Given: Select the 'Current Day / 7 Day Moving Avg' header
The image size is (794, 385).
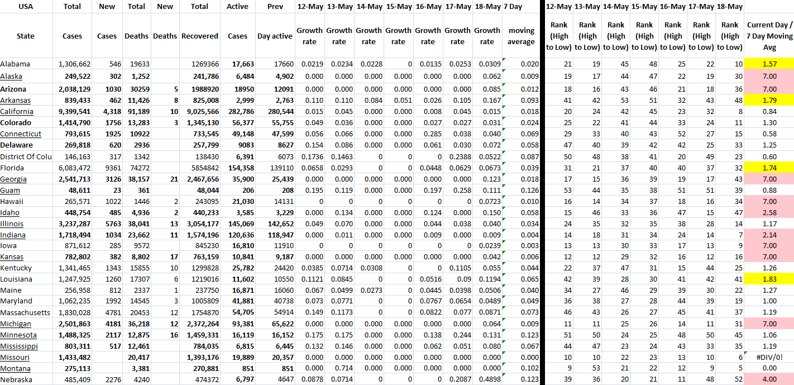Looking at the screenshot, I should [769, 36].
